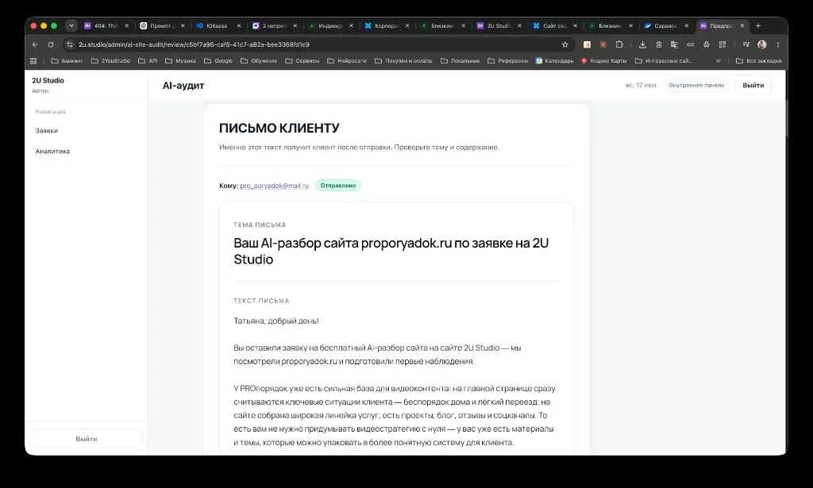Open the Интересные сай... bookmarks folder
This screenshot has width=813, height=488.
pos(664,60)
